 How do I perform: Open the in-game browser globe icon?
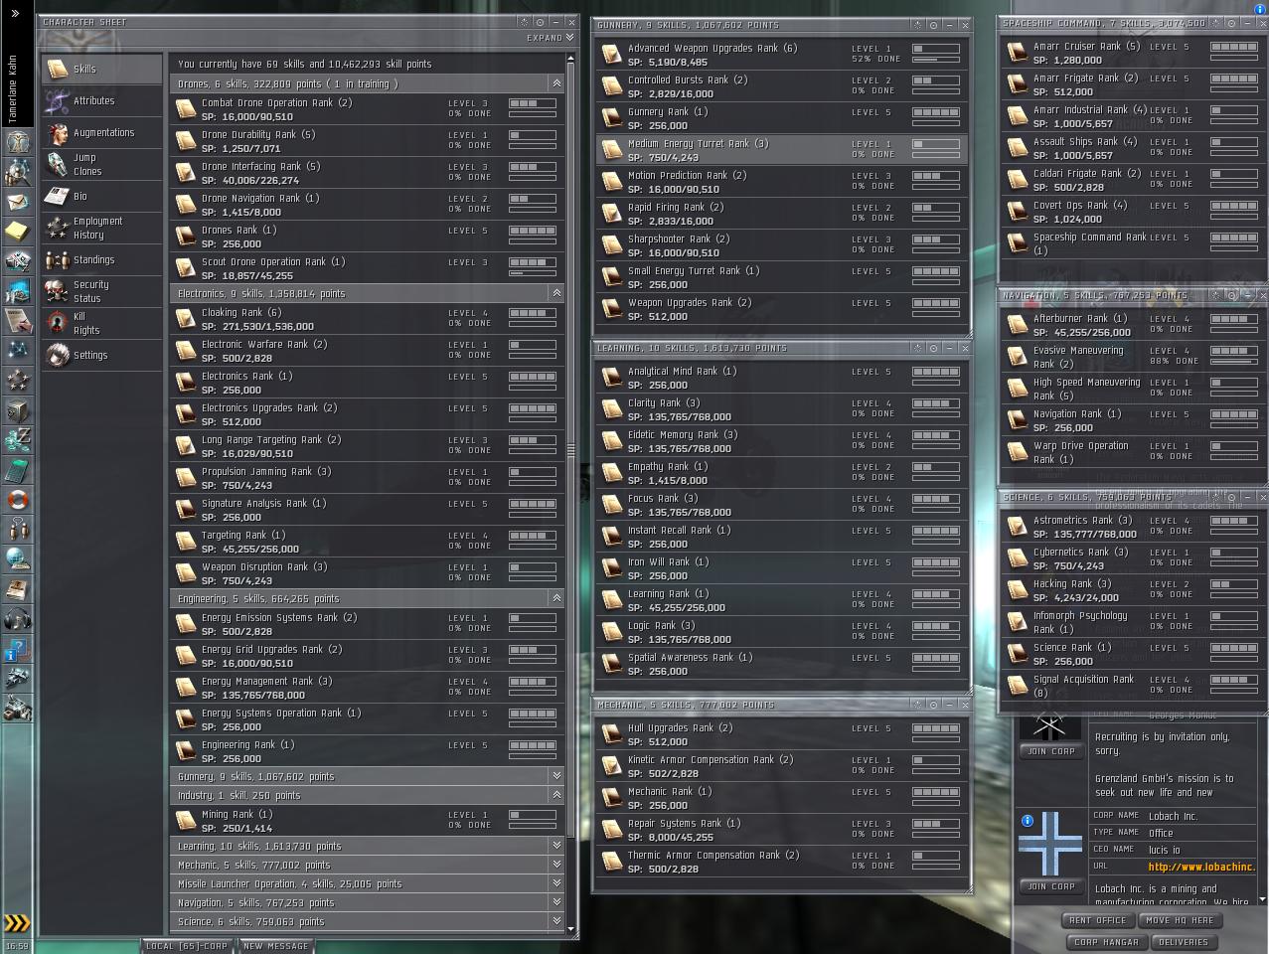17,559
